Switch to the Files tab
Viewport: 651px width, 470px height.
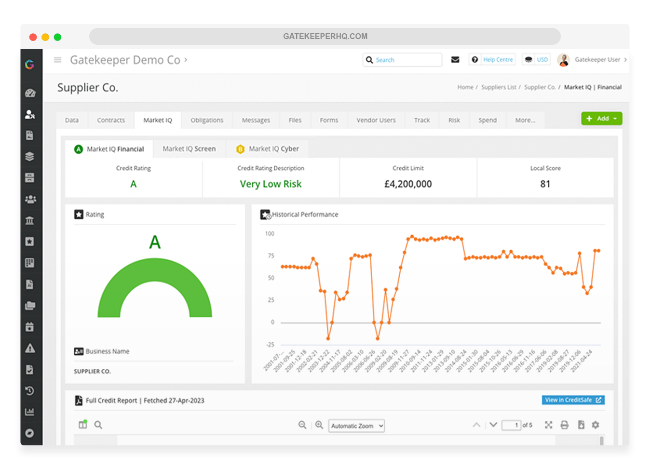295,120
